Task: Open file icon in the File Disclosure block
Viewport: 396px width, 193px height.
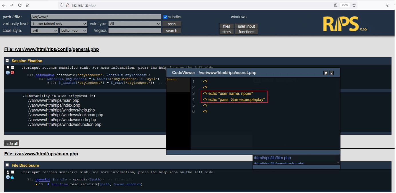Action: 8,172
